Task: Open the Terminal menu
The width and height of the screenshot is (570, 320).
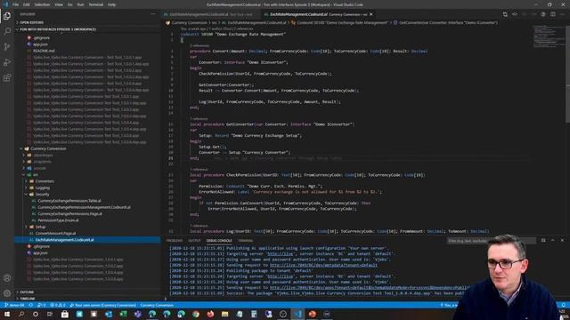Action: [96, 4]
